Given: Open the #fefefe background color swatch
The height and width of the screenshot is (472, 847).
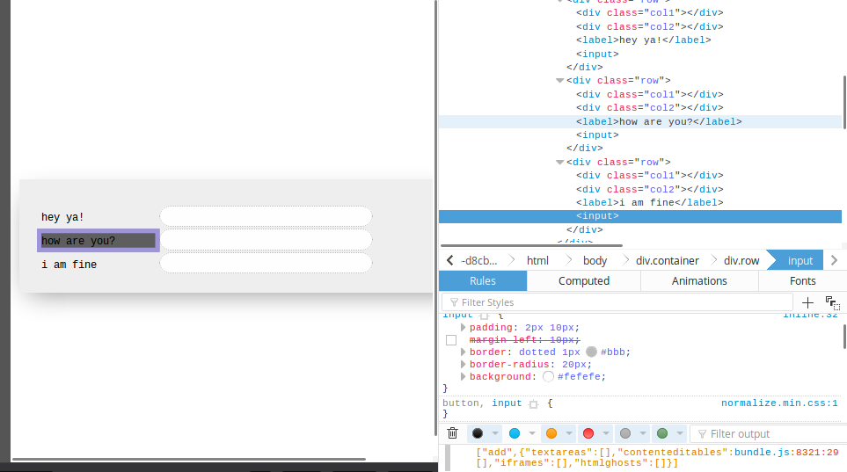Looking at the screenshot, I should pyautogui.click(x=548, y=376).
